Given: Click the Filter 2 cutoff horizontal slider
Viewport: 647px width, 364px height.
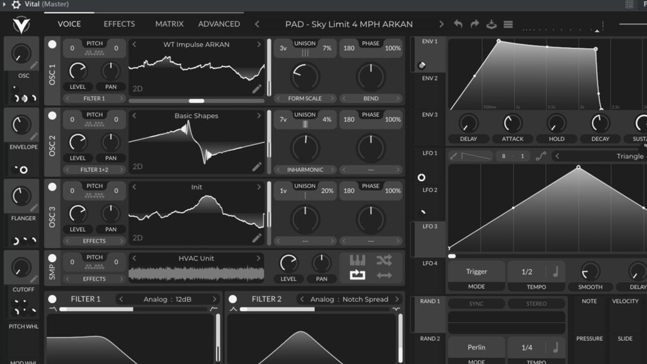Looking at the screenshot, I should click(x=314, y=309).
